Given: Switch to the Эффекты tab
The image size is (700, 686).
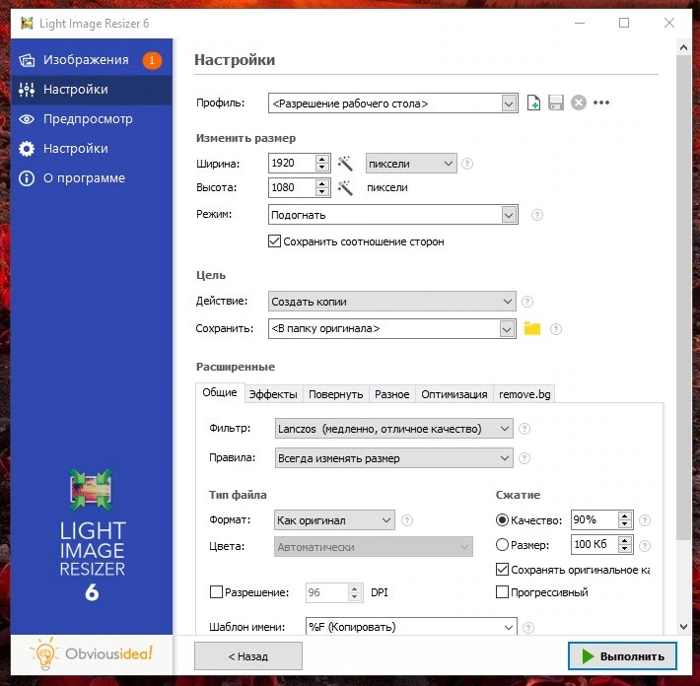Looking at the screenshot, I should (x=273, y=394).
